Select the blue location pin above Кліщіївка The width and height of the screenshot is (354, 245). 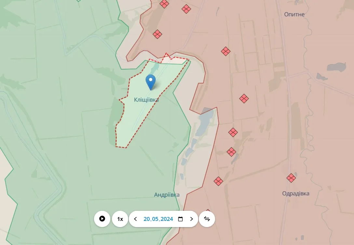click(x=151, y=81)
